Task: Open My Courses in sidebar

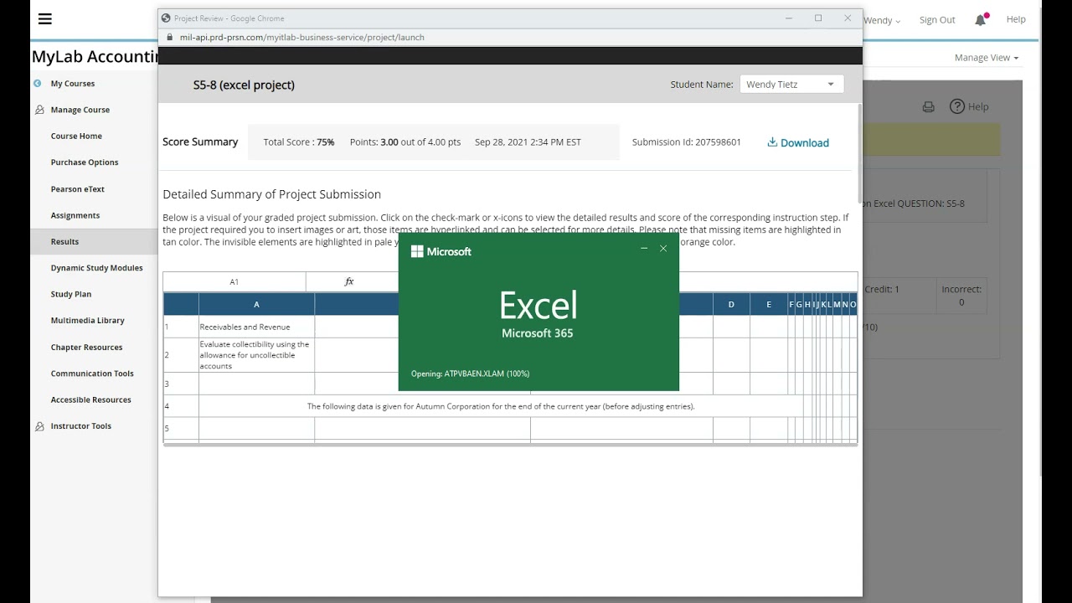Action: click(73, 84)
